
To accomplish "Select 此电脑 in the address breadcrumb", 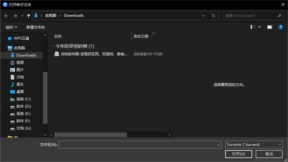I will click(x=51, y=16).
